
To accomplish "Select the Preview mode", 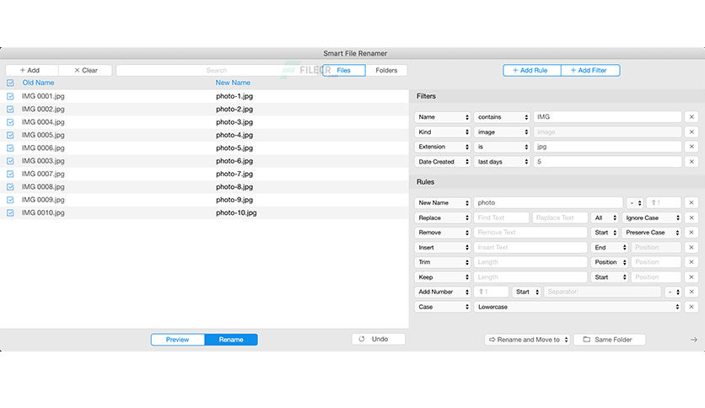I will click(x=178, y=340).
